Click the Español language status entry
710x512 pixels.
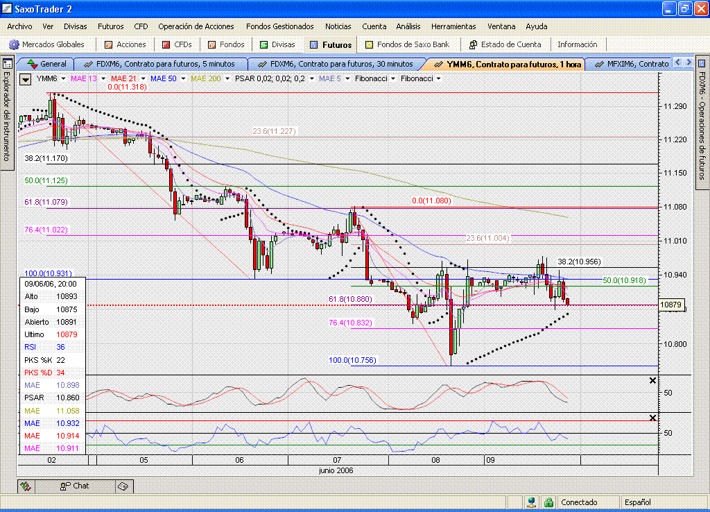click(x=638, y=502)
